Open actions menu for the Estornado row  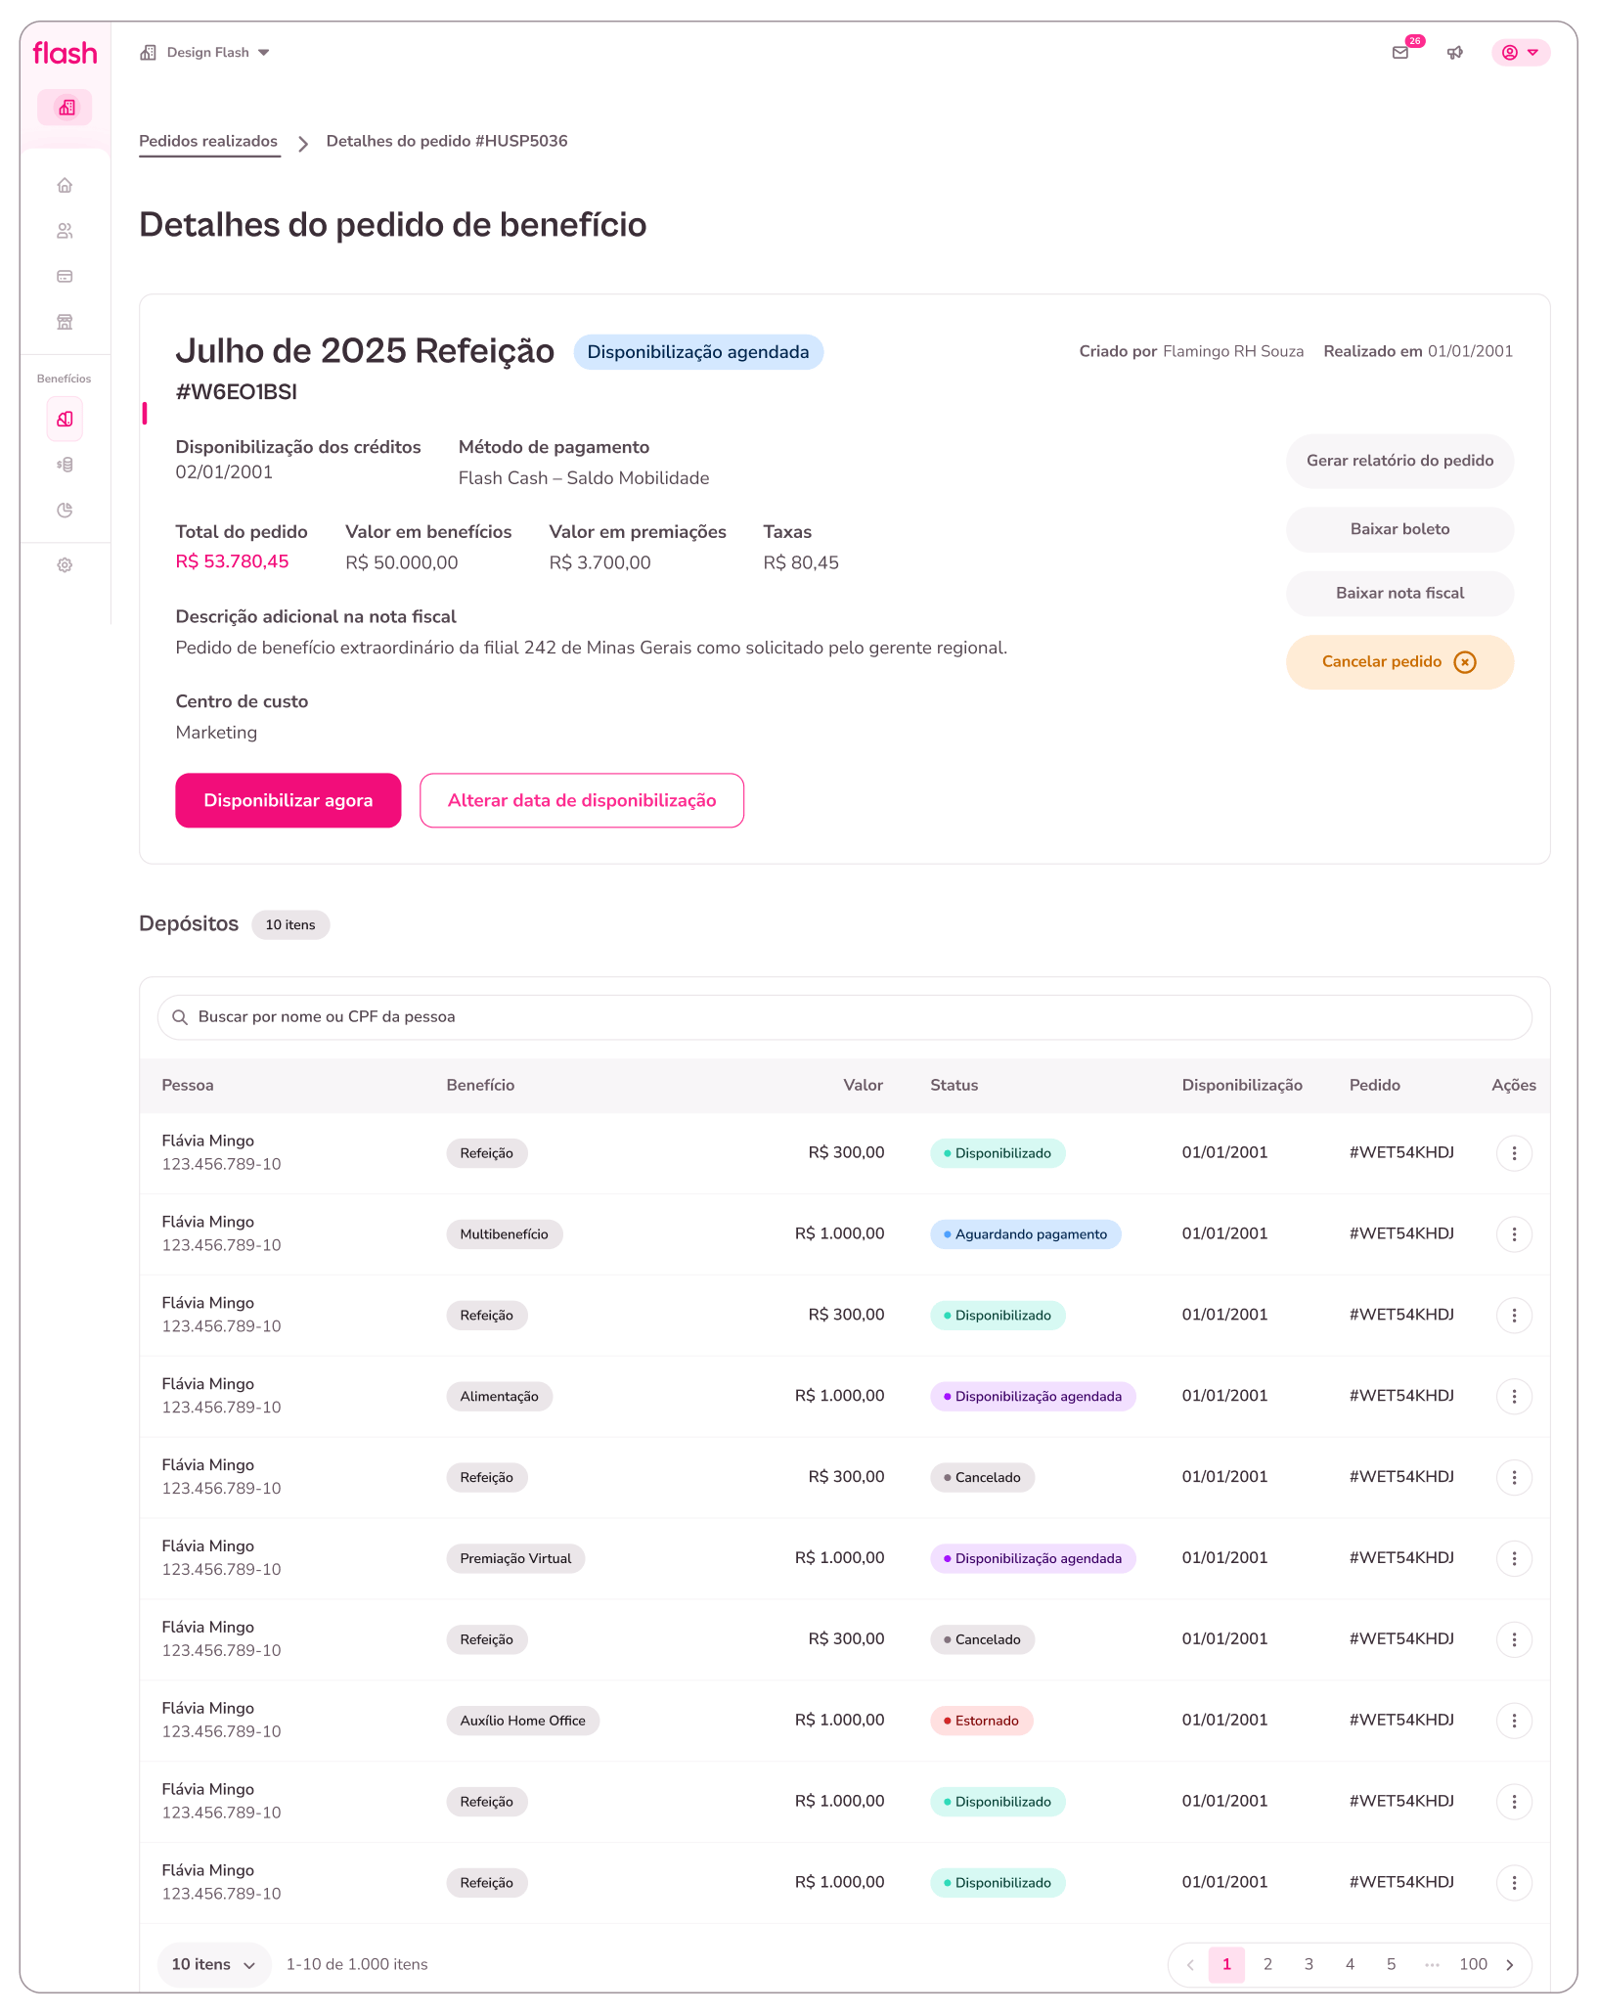pos(1514,1721)
